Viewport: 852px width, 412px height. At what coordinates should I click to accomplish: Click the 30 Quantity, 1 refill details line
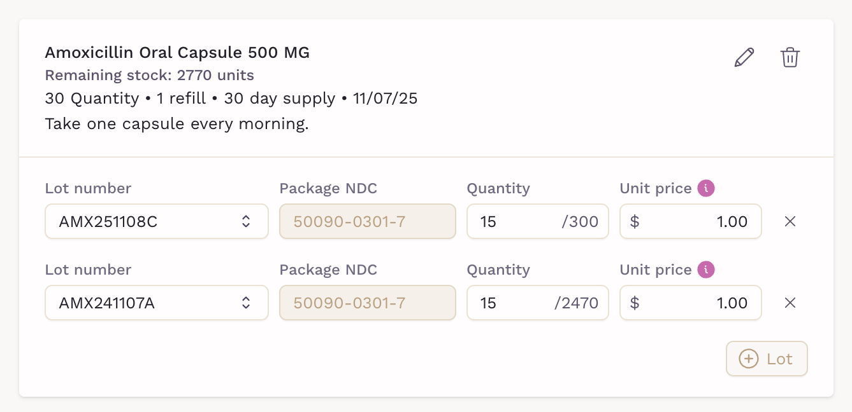click(231, 99)
